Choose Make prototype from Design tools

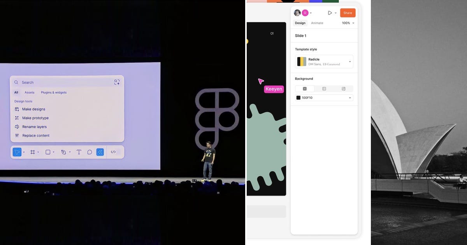pos(34,118)
